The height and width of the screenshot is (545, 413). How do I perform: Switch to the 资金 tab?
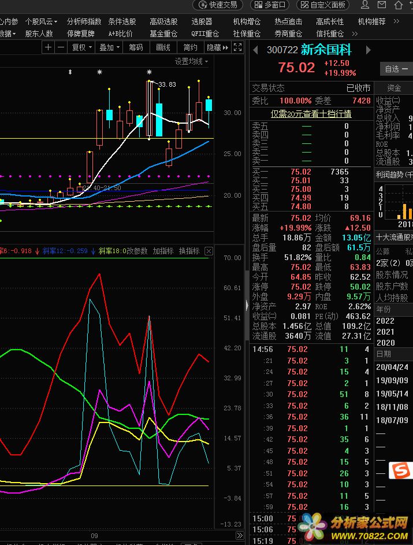pos(394,88)
